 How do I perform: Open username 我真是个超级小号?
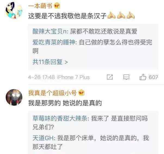[52, 93]
